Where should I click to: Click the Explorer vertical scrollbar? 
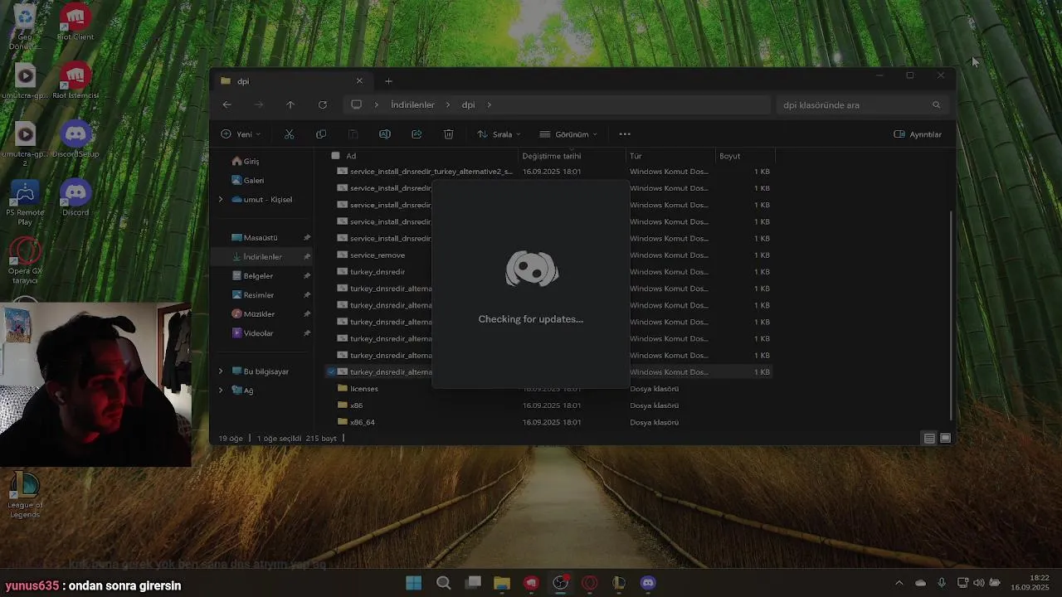(x=952, y=315)
